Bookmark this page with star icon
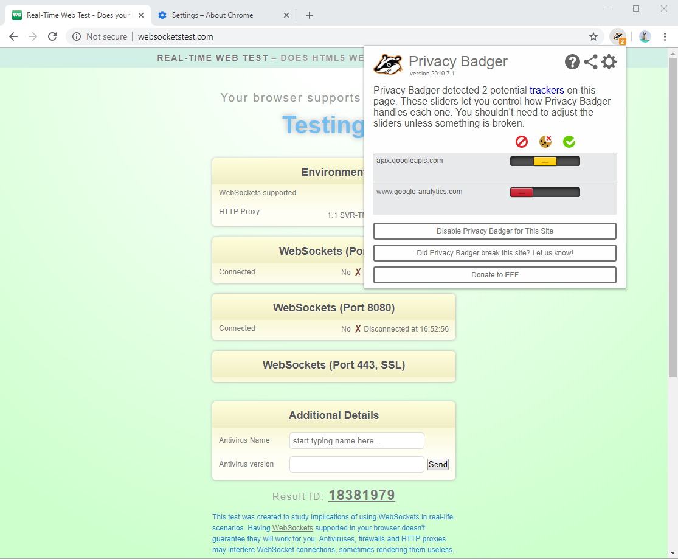The width and height of the screenshot is (678, 559). (593, 36)
